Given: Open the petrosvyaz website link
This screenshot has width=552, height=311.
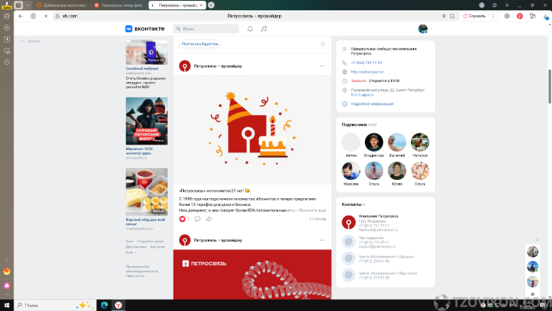Looking at the screenshot, I should 367,72.
